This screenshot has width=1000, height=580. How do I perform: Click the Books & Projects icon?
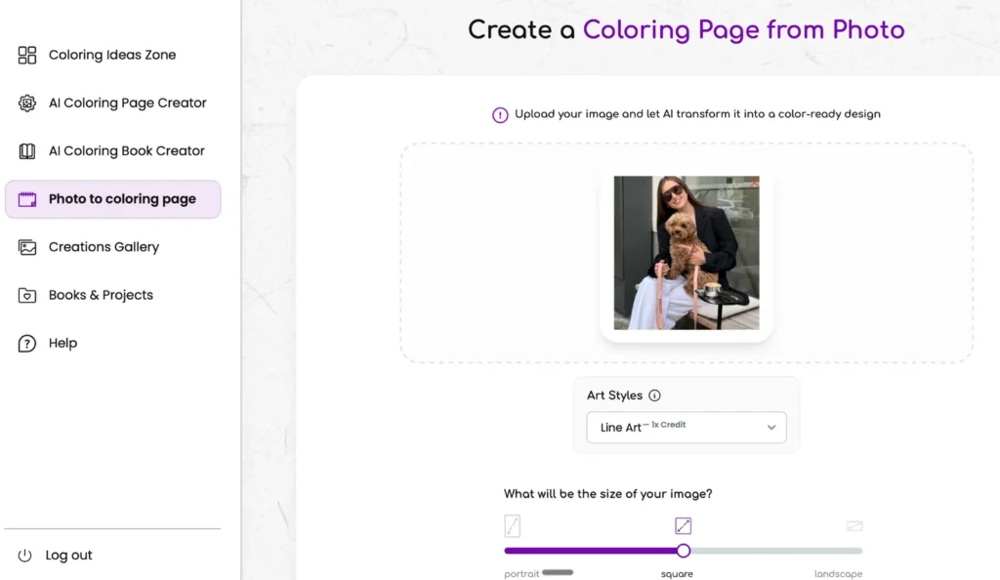[x=27, y=295]
